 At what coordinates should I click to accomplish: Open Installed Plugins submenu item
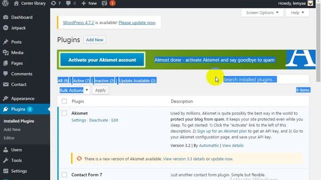19,121
